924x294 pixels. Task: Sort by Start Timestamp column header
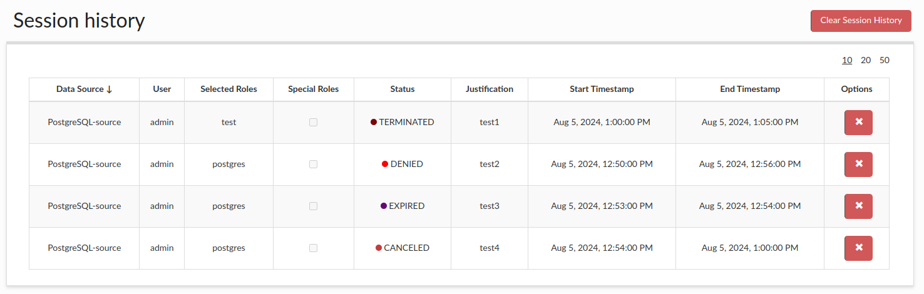(602, 89)
